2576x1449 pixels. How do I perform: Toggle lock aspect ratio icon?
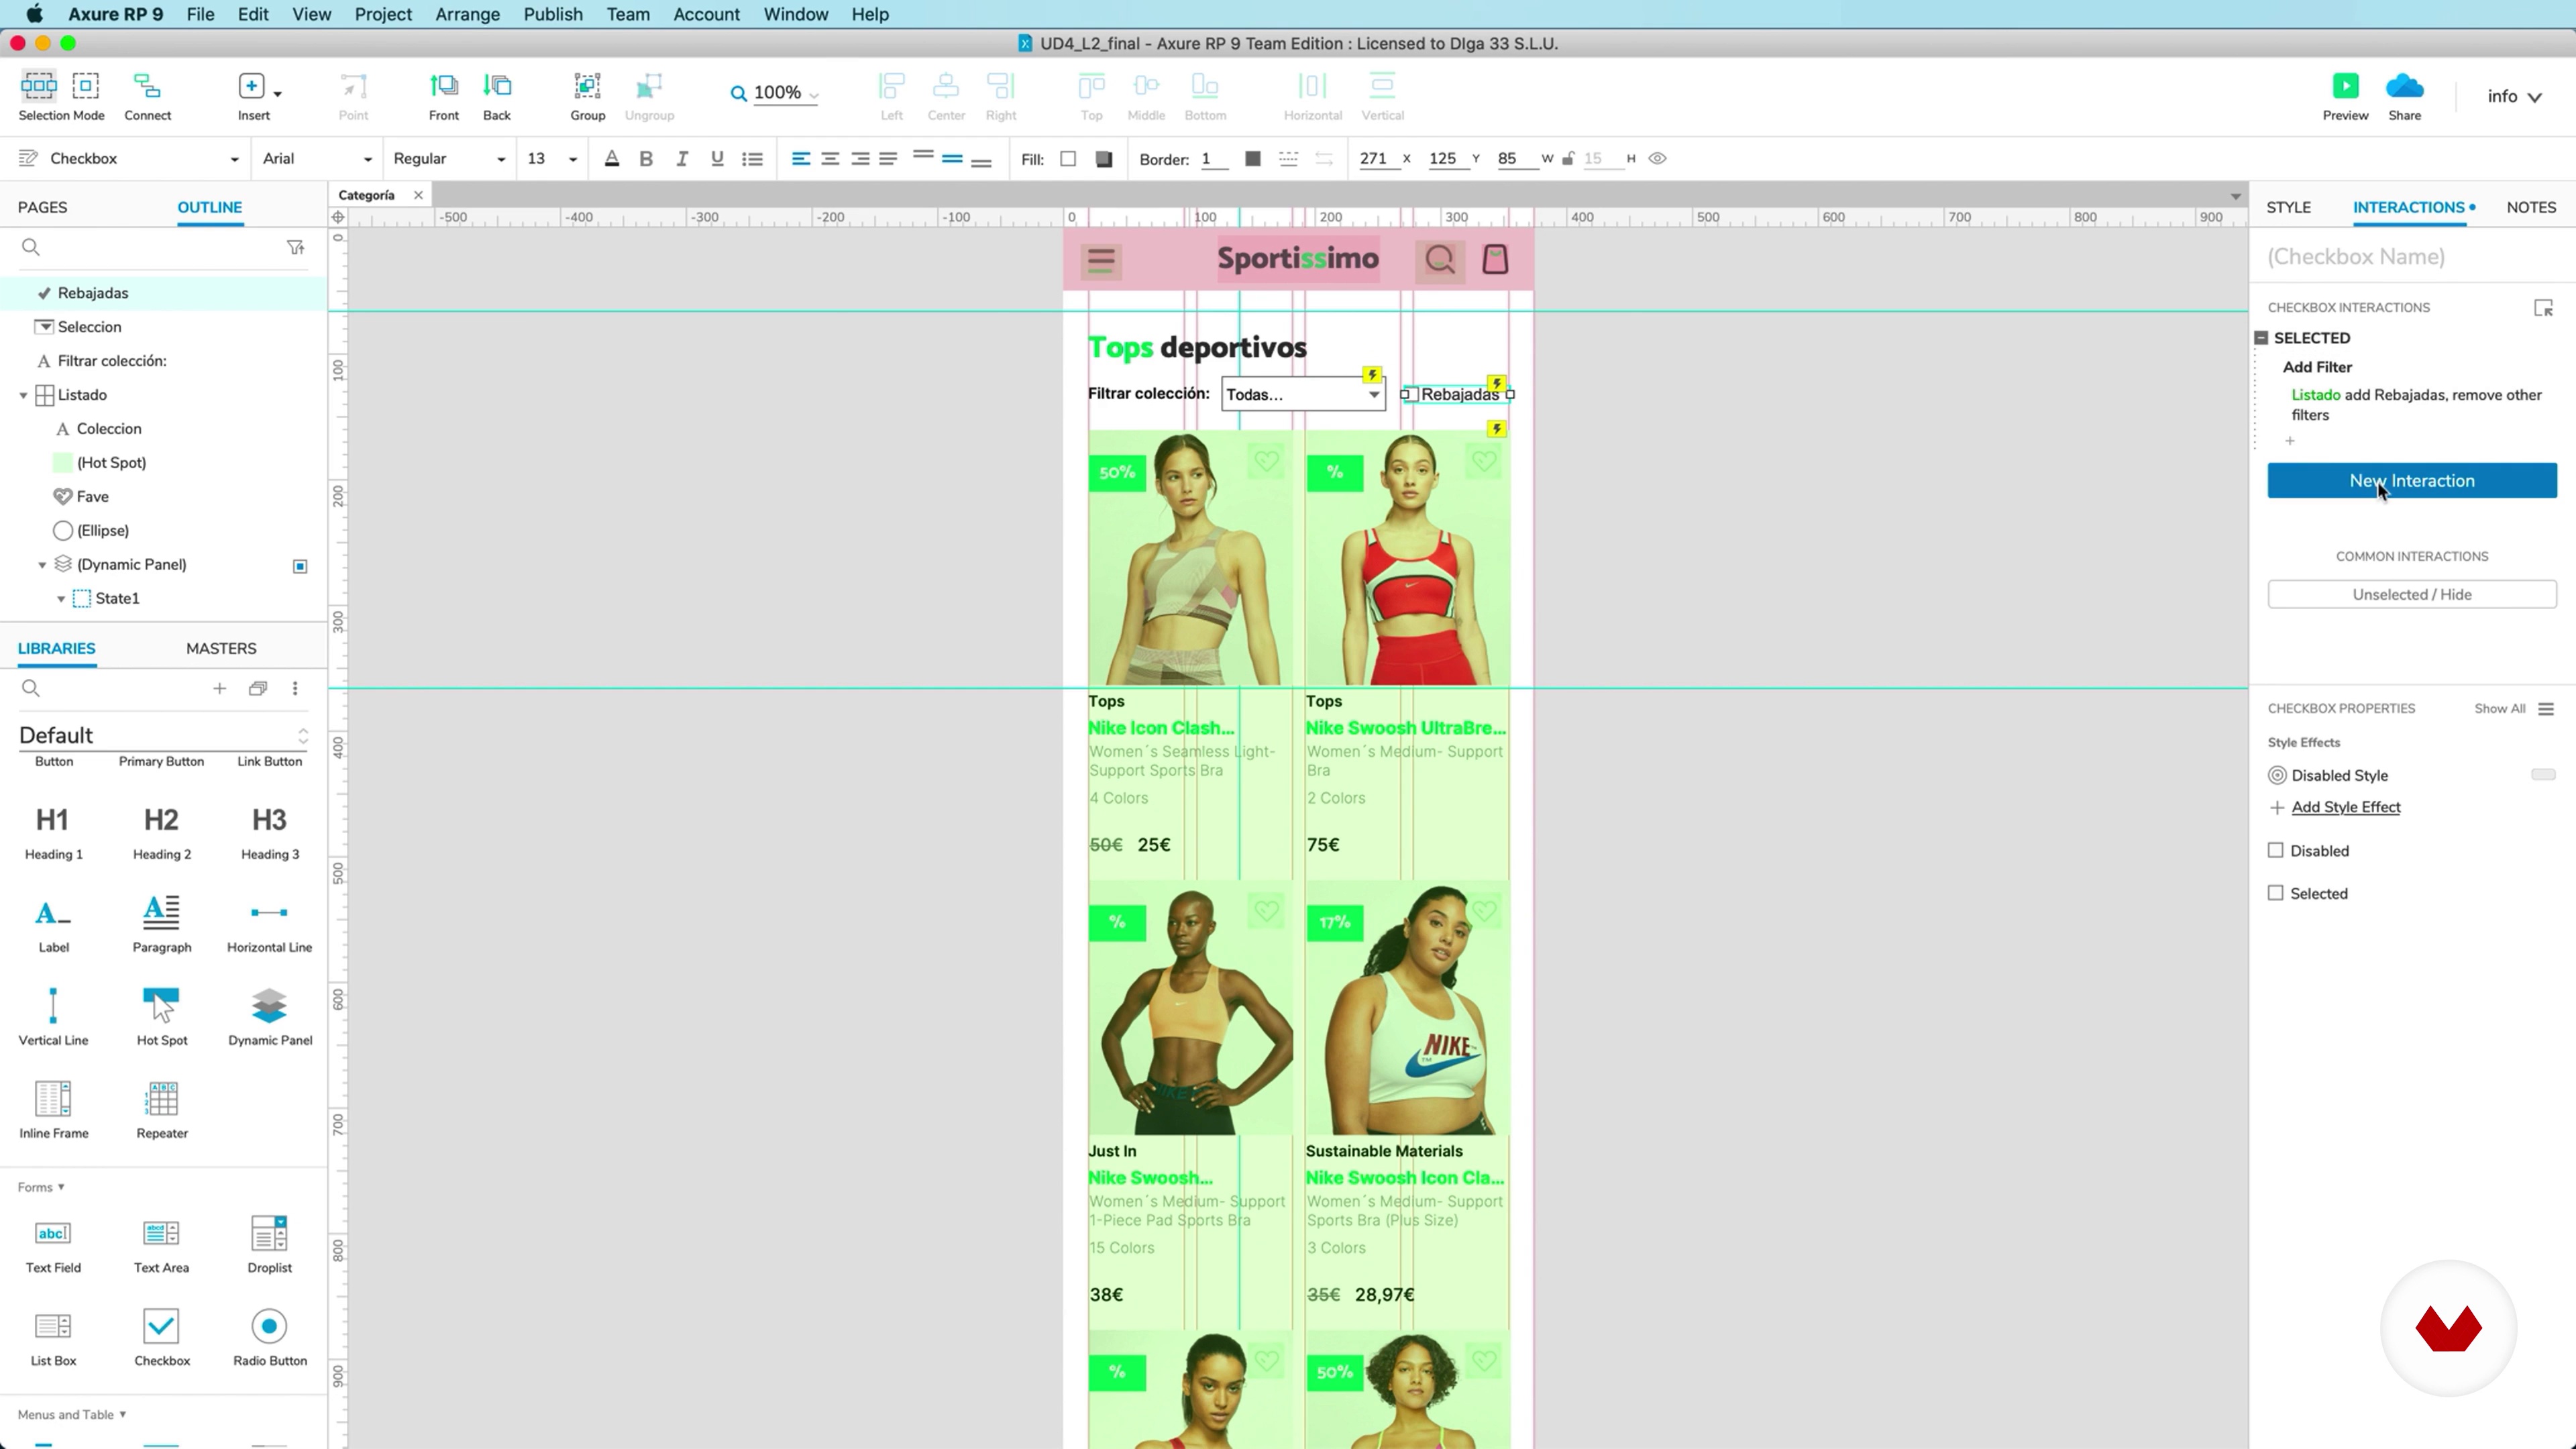(1568, 159)
